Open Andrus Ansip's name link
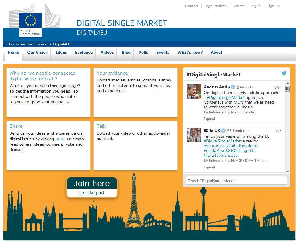Image resolution: width=299 pixels, height=243 pixels. (217, 87)
